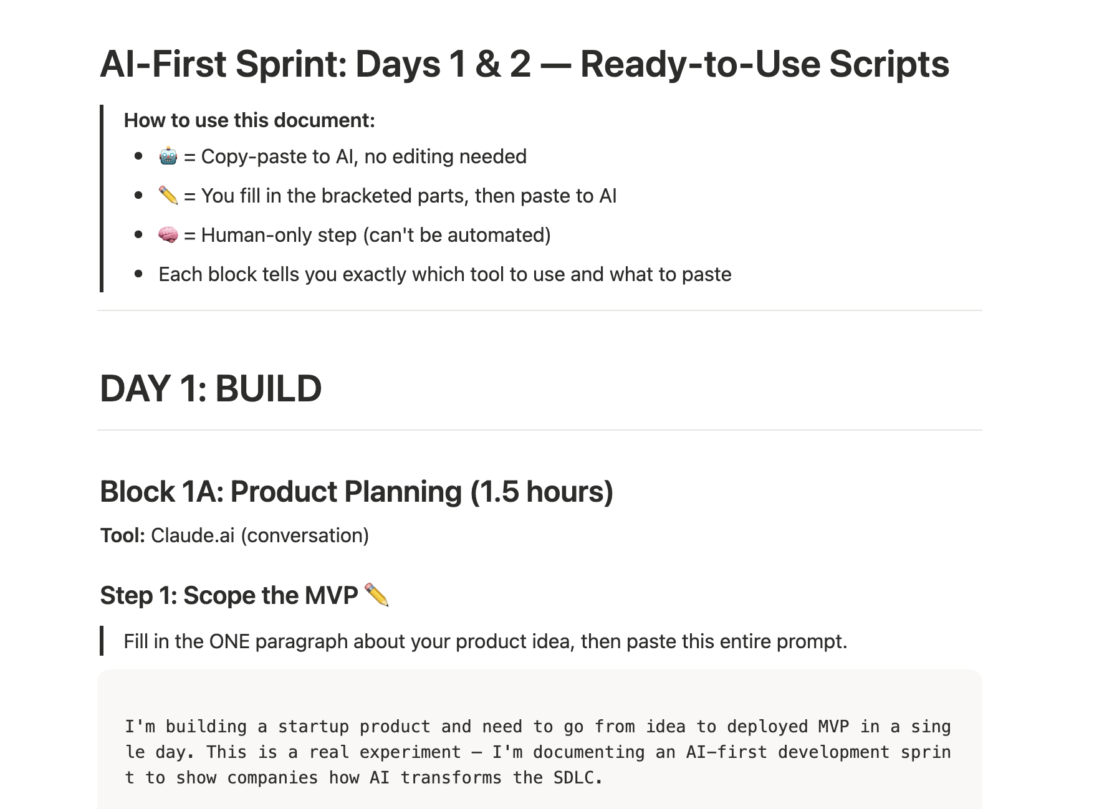This screenshot has width=1117, height=809.
Task: Click the last code line mentioning SDLC
Action: tap(363, 778)
